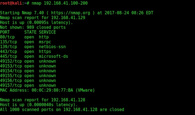Click the SERVICE column header
Image resolution: width=195 pixels, height=115 pixels.
pos(47,32)
